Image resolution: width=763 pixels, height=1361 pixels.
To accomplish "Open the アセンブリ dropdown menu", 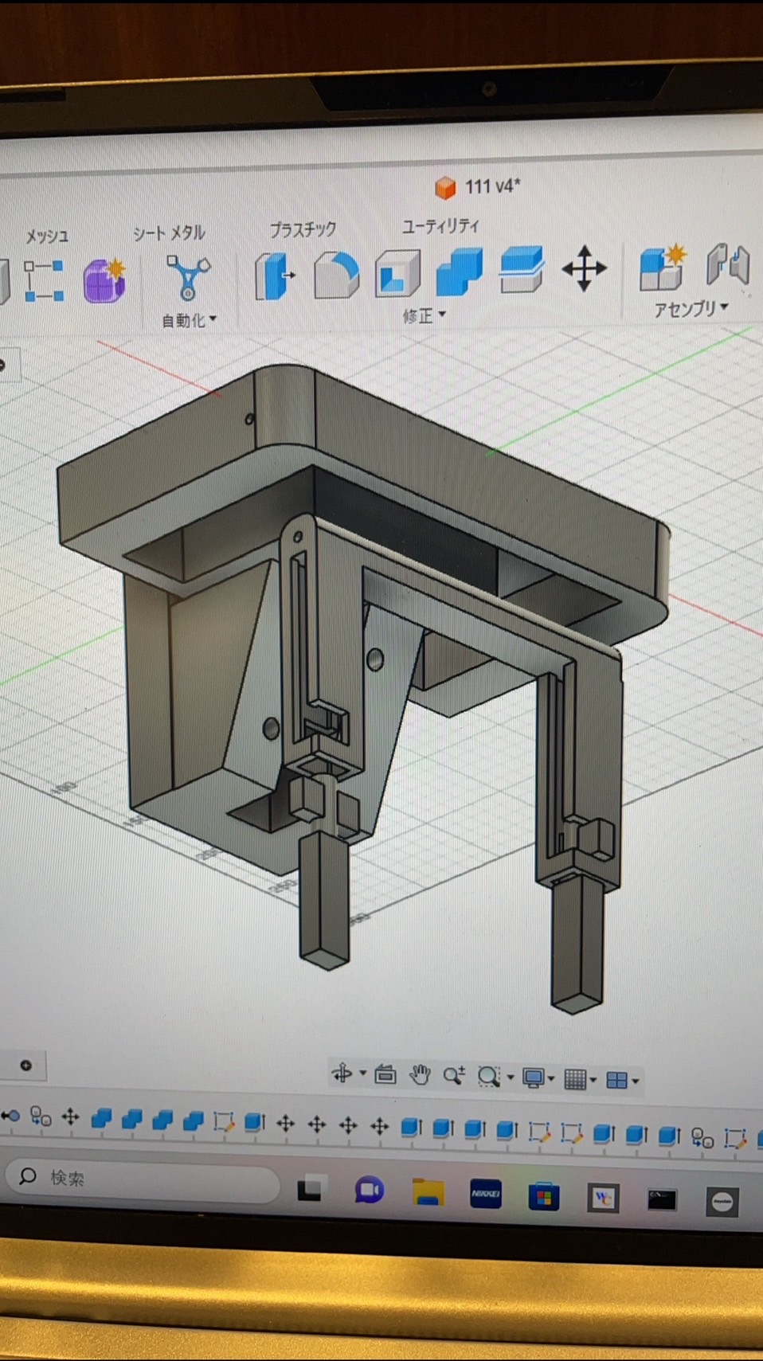I will (x=691, y=309).
